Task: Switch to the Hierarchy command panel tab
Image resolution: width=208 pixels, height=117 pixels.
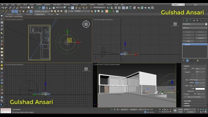Action: pyautogui.click(x=190, y=20)
